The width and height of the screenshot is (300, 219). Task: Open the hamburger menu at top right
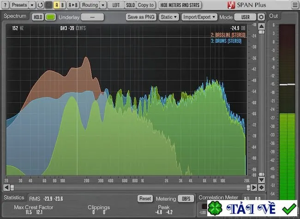pos(295,5)
